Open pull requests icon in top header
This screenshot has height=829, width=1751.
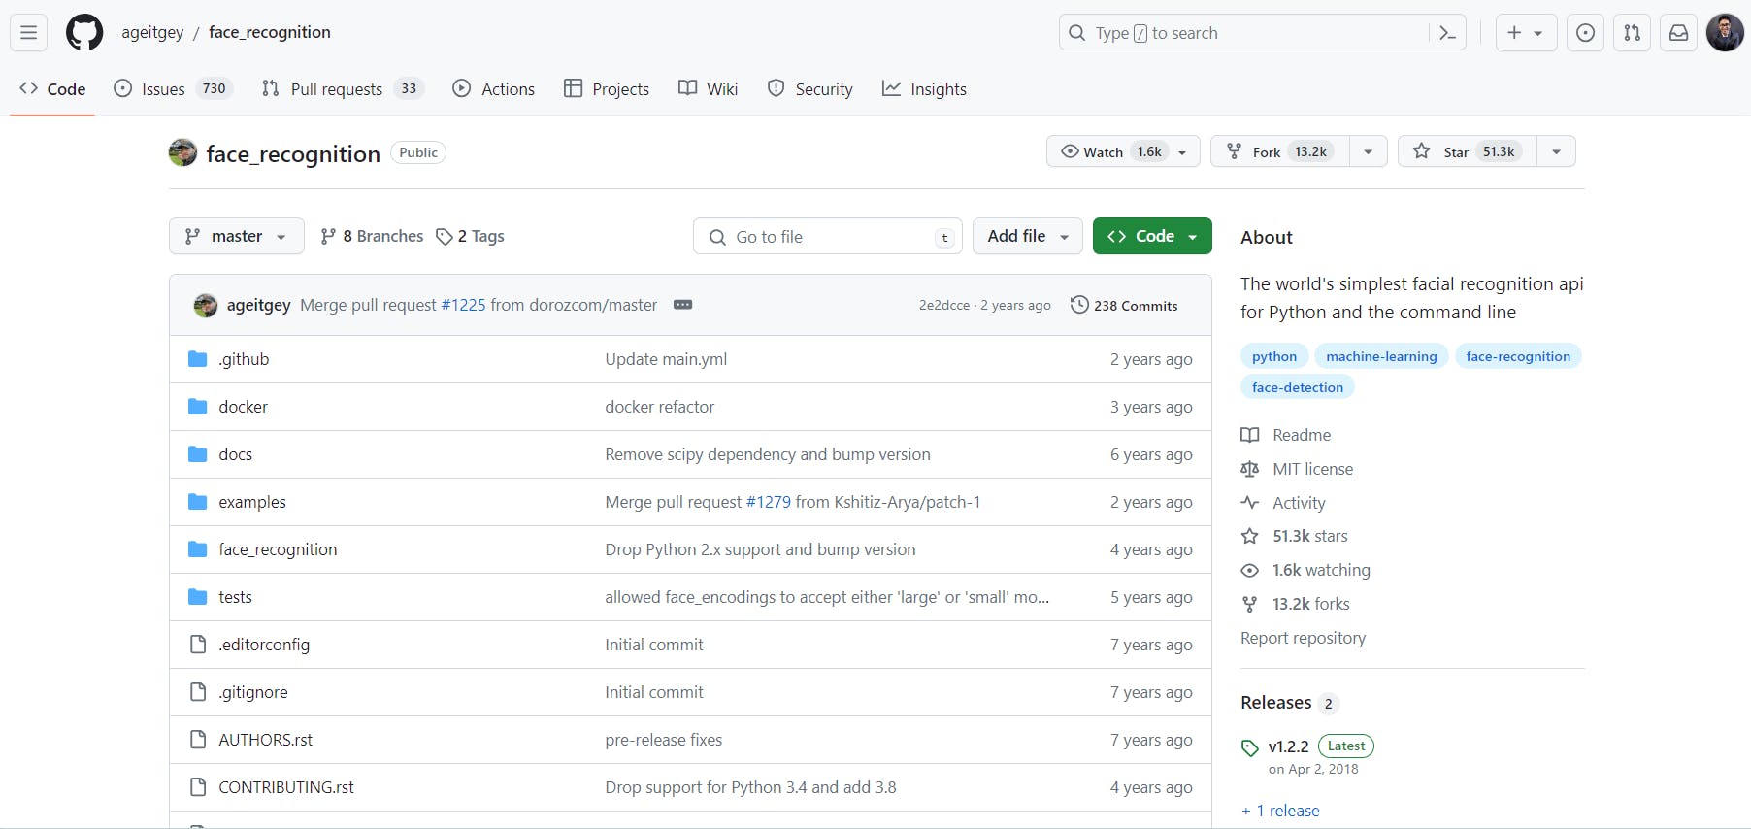[x=1632, y=33]
